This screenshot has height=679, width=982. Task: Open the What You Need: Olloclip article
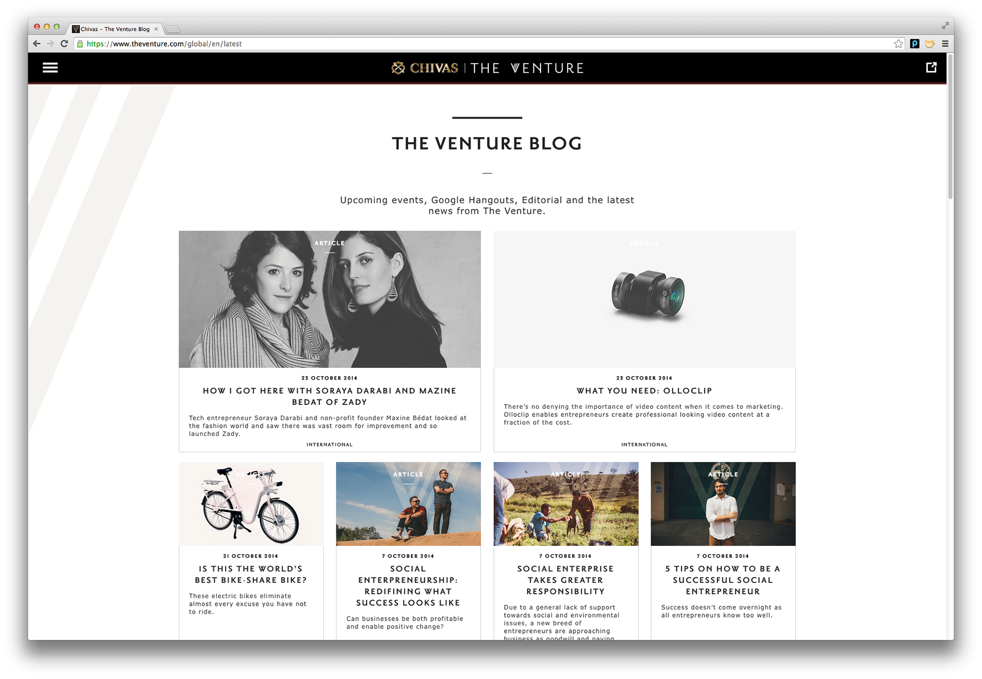tap(644, 390)
